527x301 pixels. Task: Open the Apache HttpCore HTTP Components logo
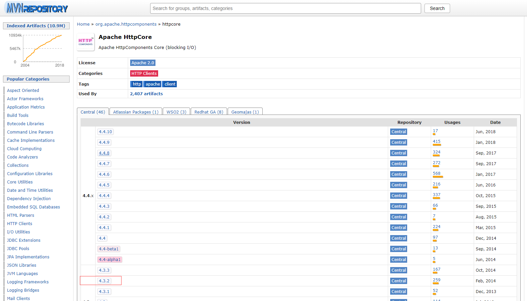[86, 42]
